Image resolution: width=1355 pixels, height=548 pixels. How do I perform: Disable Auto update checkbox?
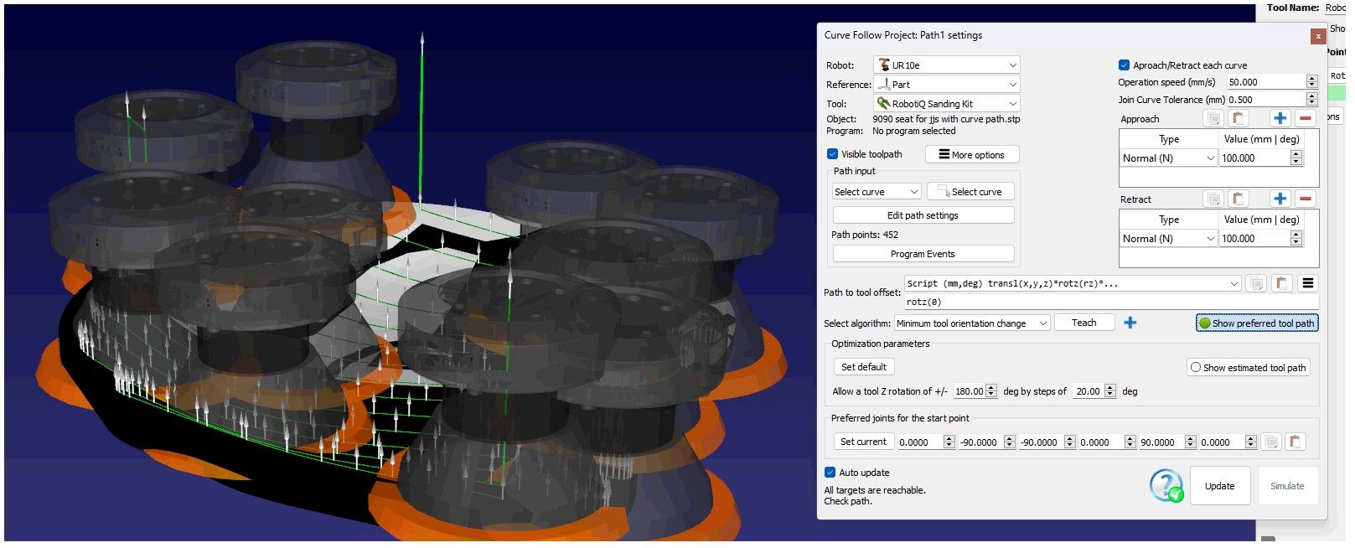tap(830, 473)
